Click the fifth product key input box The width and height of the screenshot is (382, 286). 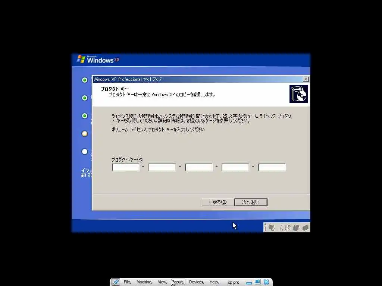pyautogui.click(x=272, y=167)
